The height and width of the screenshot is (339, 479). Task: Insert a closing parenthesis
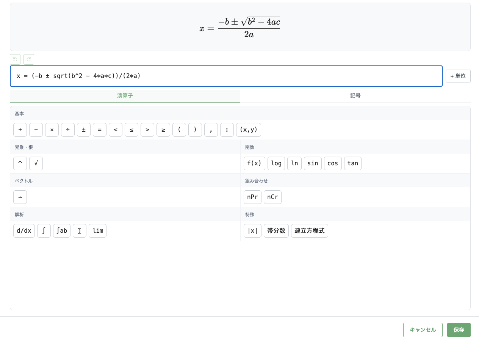tap(195, 130)
